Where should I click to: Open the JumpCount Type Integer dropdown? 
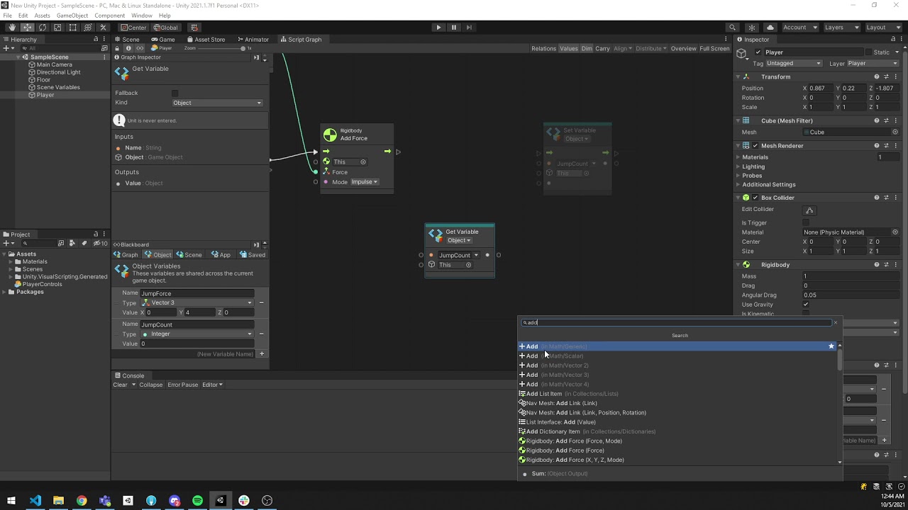197,334
